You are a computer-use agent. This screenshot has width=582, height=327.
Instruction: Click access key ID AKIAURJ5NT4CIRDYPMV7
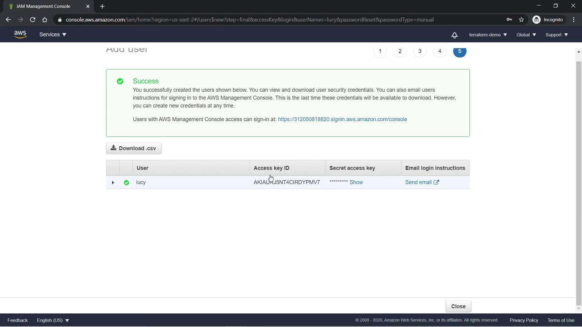(x=287, y=182)
